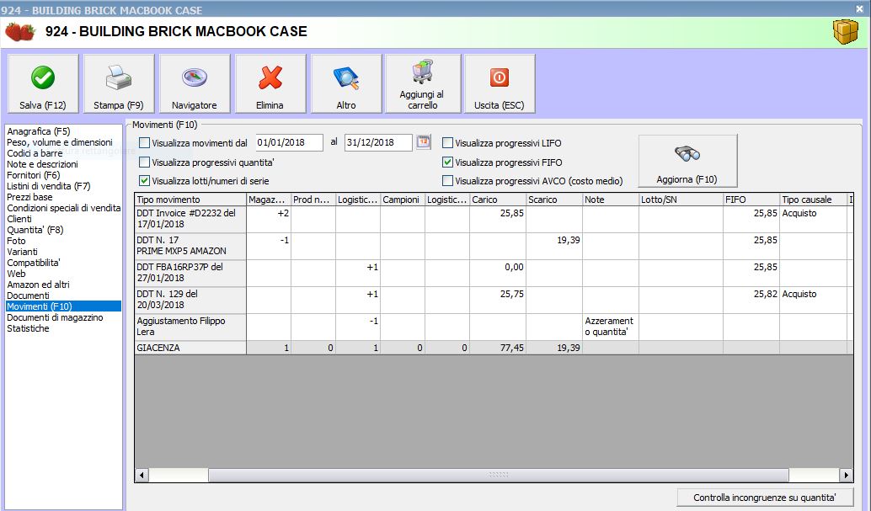Click the Campioni column header
The height and width of the screenshot is (511, 871).
coord(402,200)
